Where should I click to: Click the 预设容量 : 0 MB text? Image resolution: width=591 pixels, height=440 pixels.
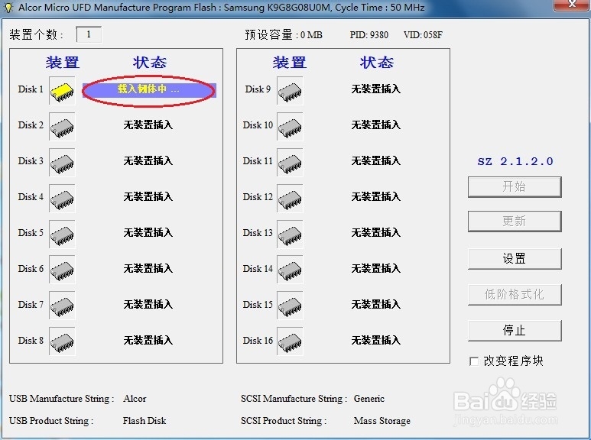tap(284, 35)
